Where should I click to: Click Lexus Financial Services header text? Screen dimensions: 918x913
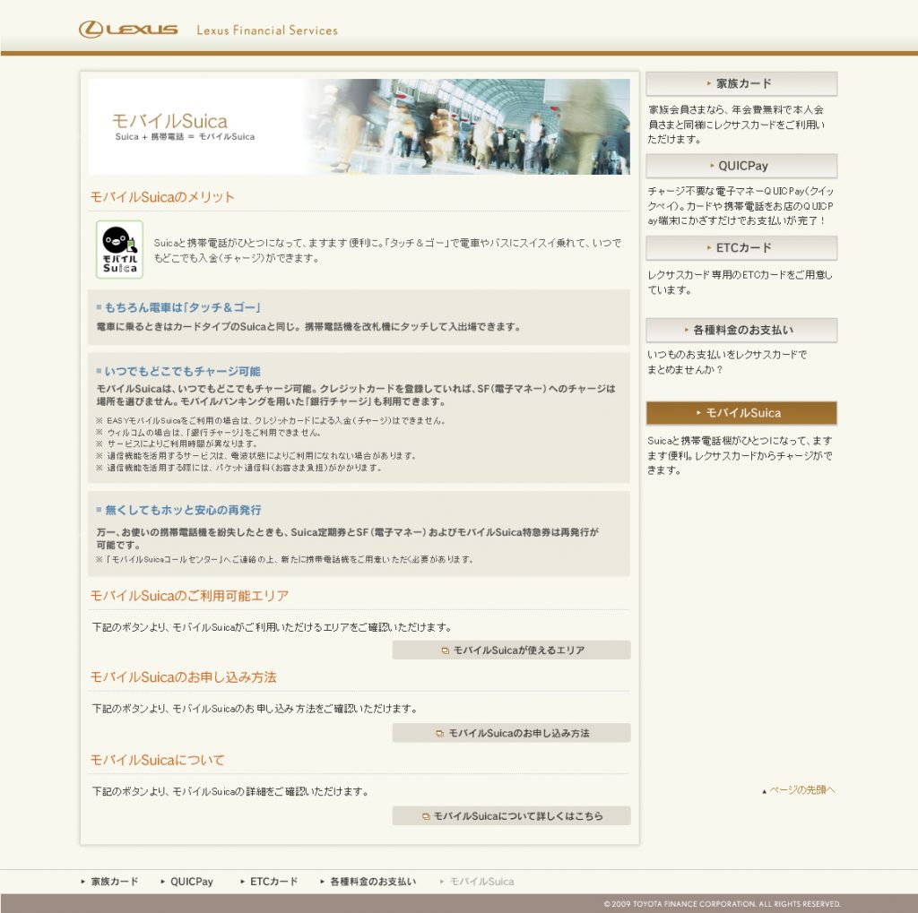[267, 30]
